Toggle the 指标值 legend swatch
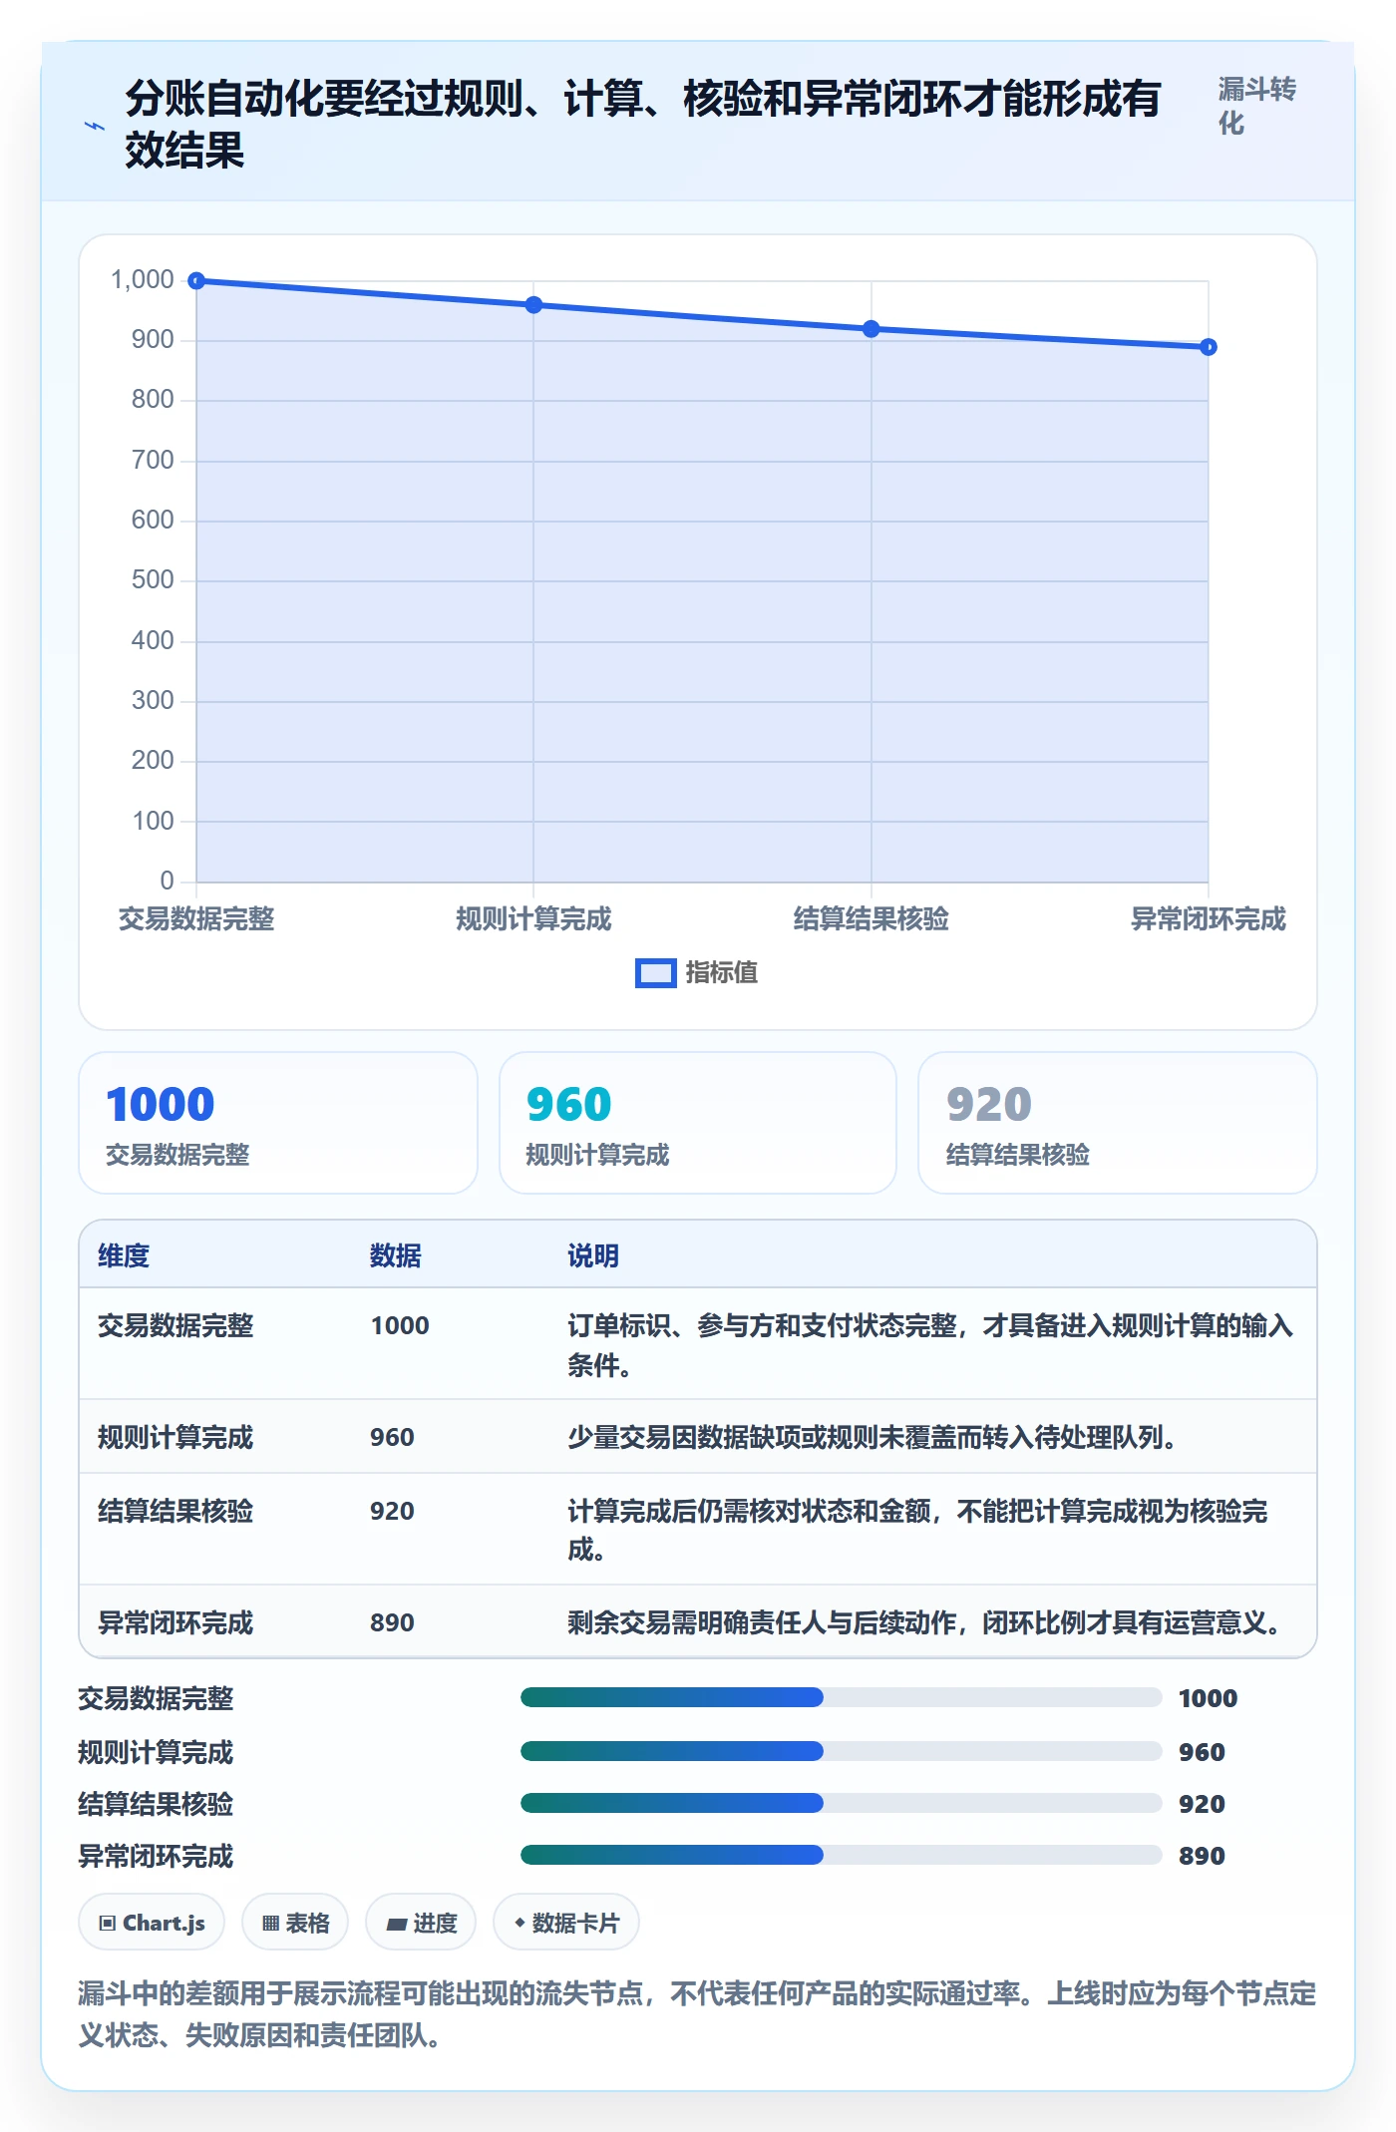Screen dimensions: 1396x2132 [x=655, y=973]
